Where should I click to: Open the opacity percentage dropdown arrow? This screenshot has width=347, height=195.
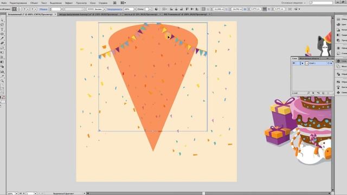coord(135,9)
